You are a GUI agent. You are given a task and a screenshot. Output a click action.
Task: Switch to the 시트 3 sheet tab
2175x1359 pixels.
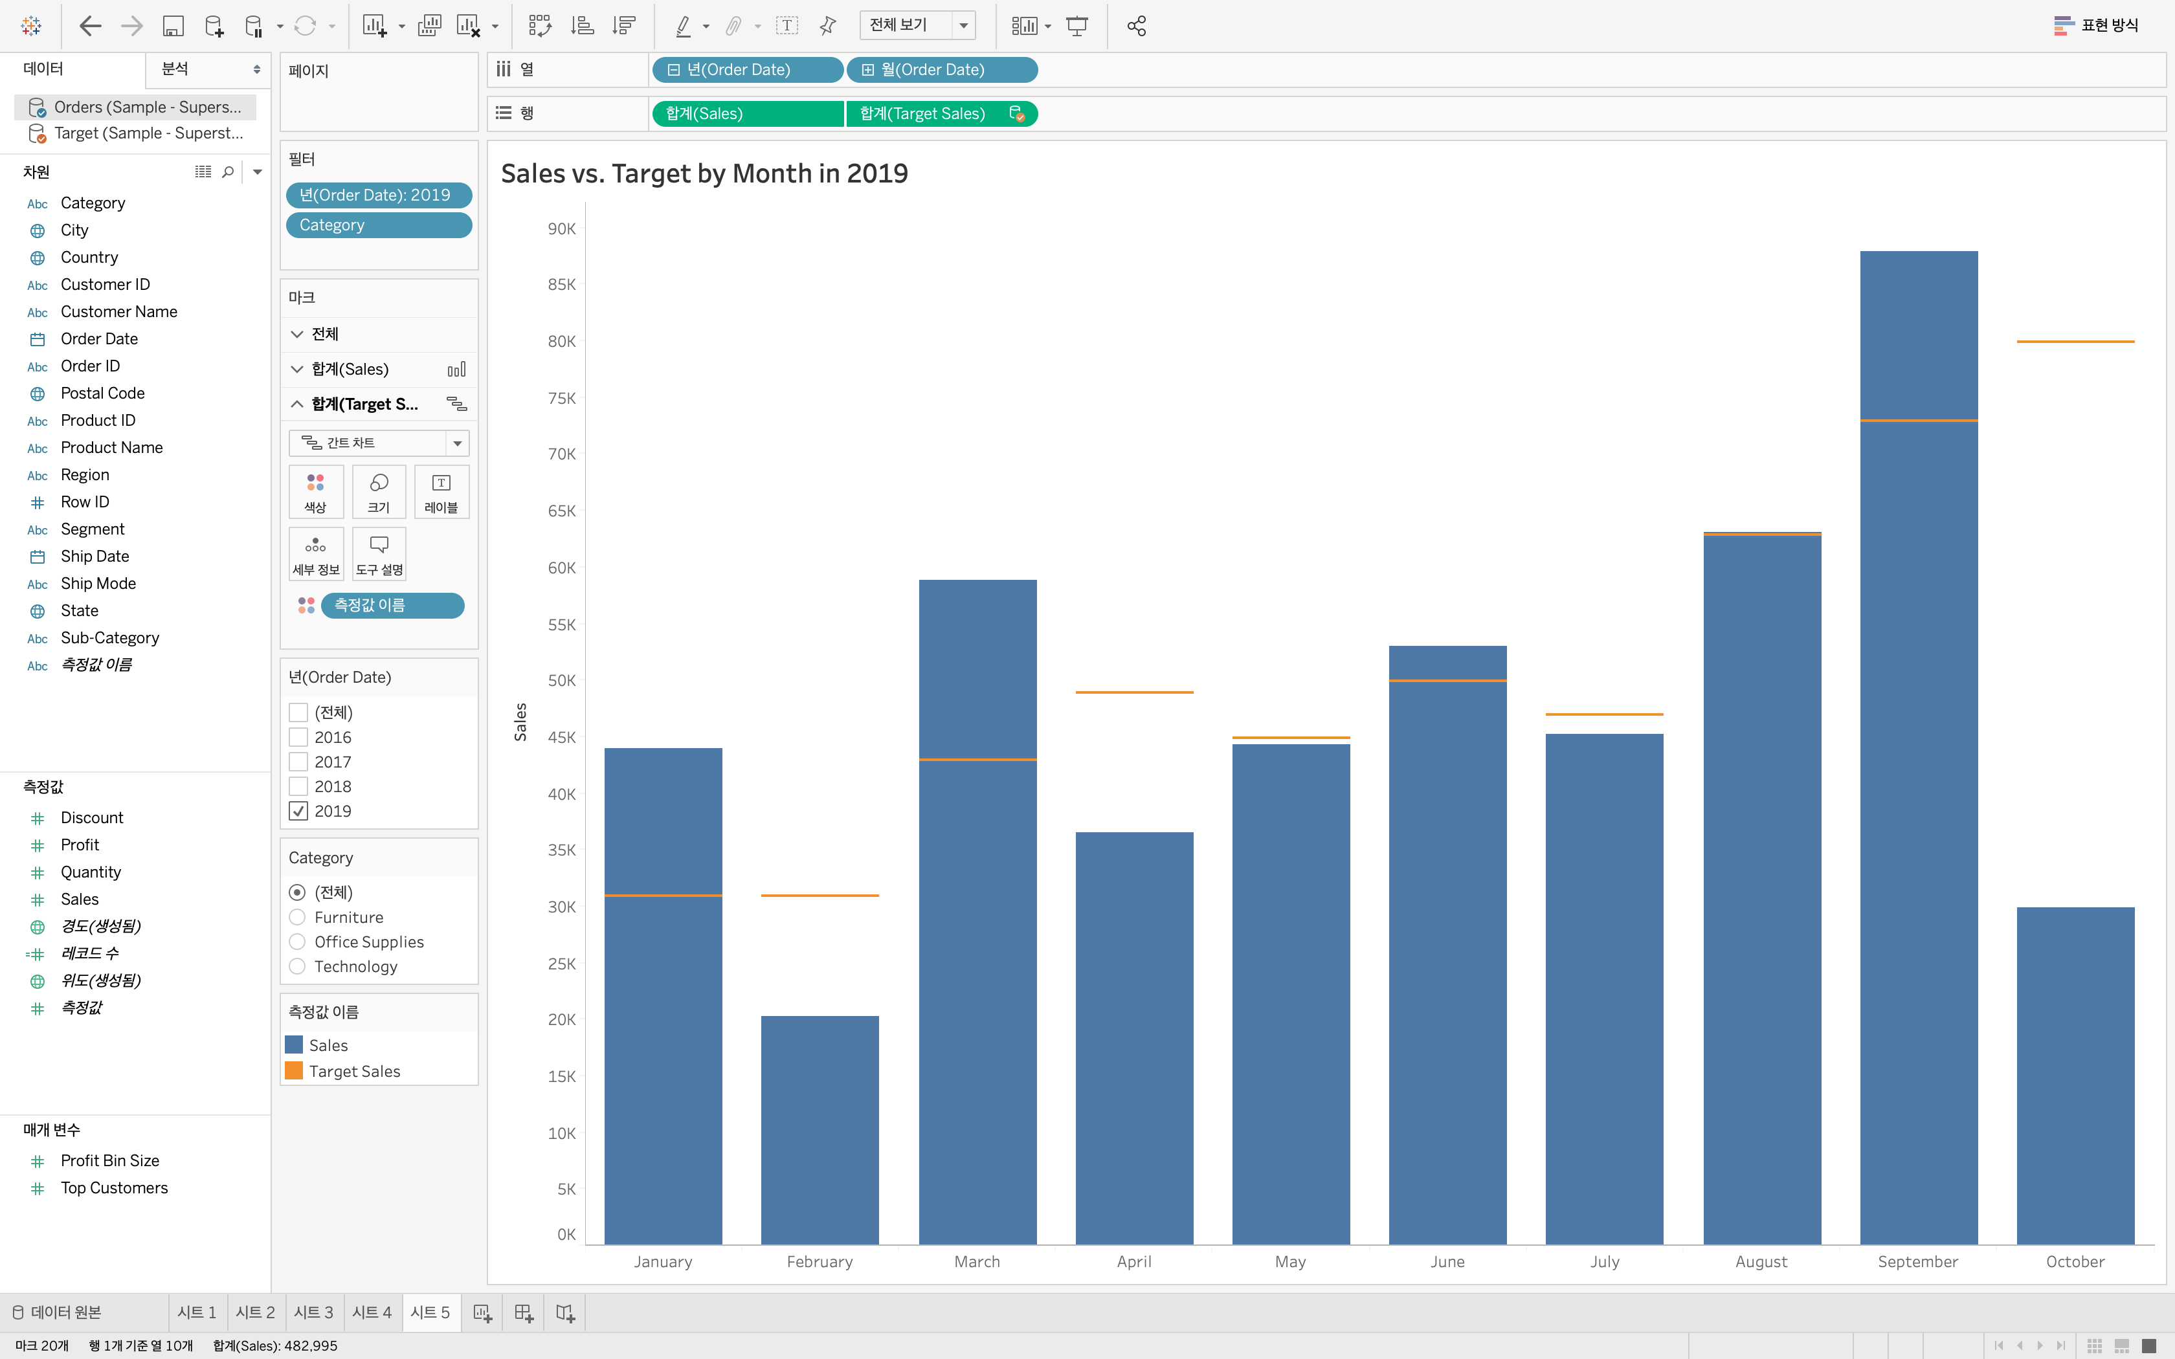point(313,1313)
